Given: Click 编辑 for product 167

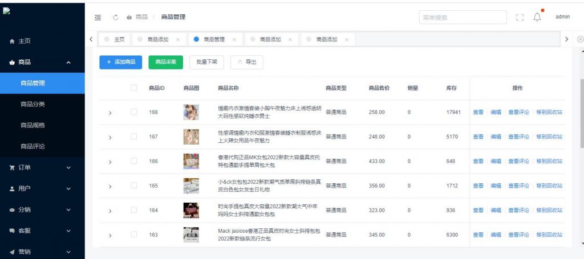Looking at the screenshot, I should click(x=496, y=137).
